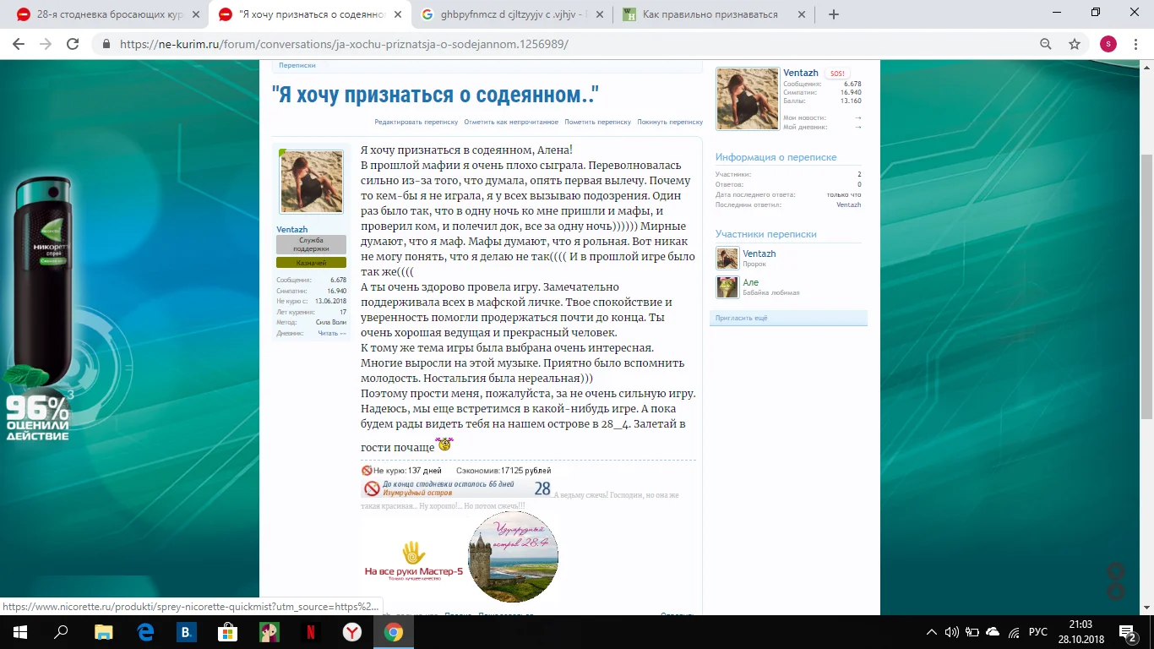
Task: Click the 'Казначей' badge
Action: 311,263
